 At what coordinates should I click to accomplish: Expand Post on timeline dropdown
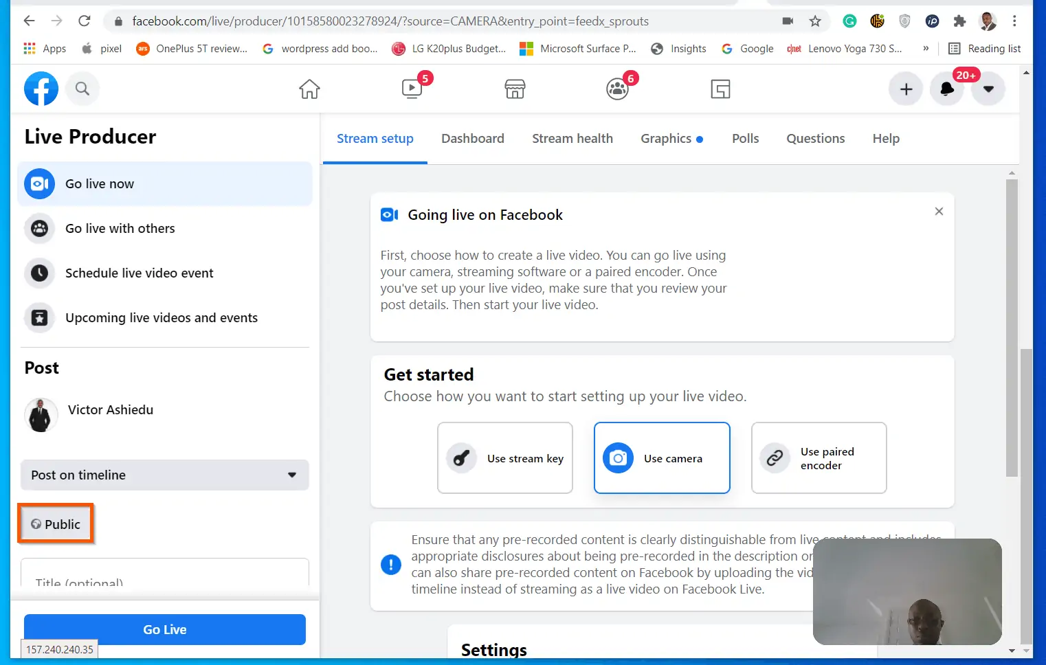click(x=165, y=475)
